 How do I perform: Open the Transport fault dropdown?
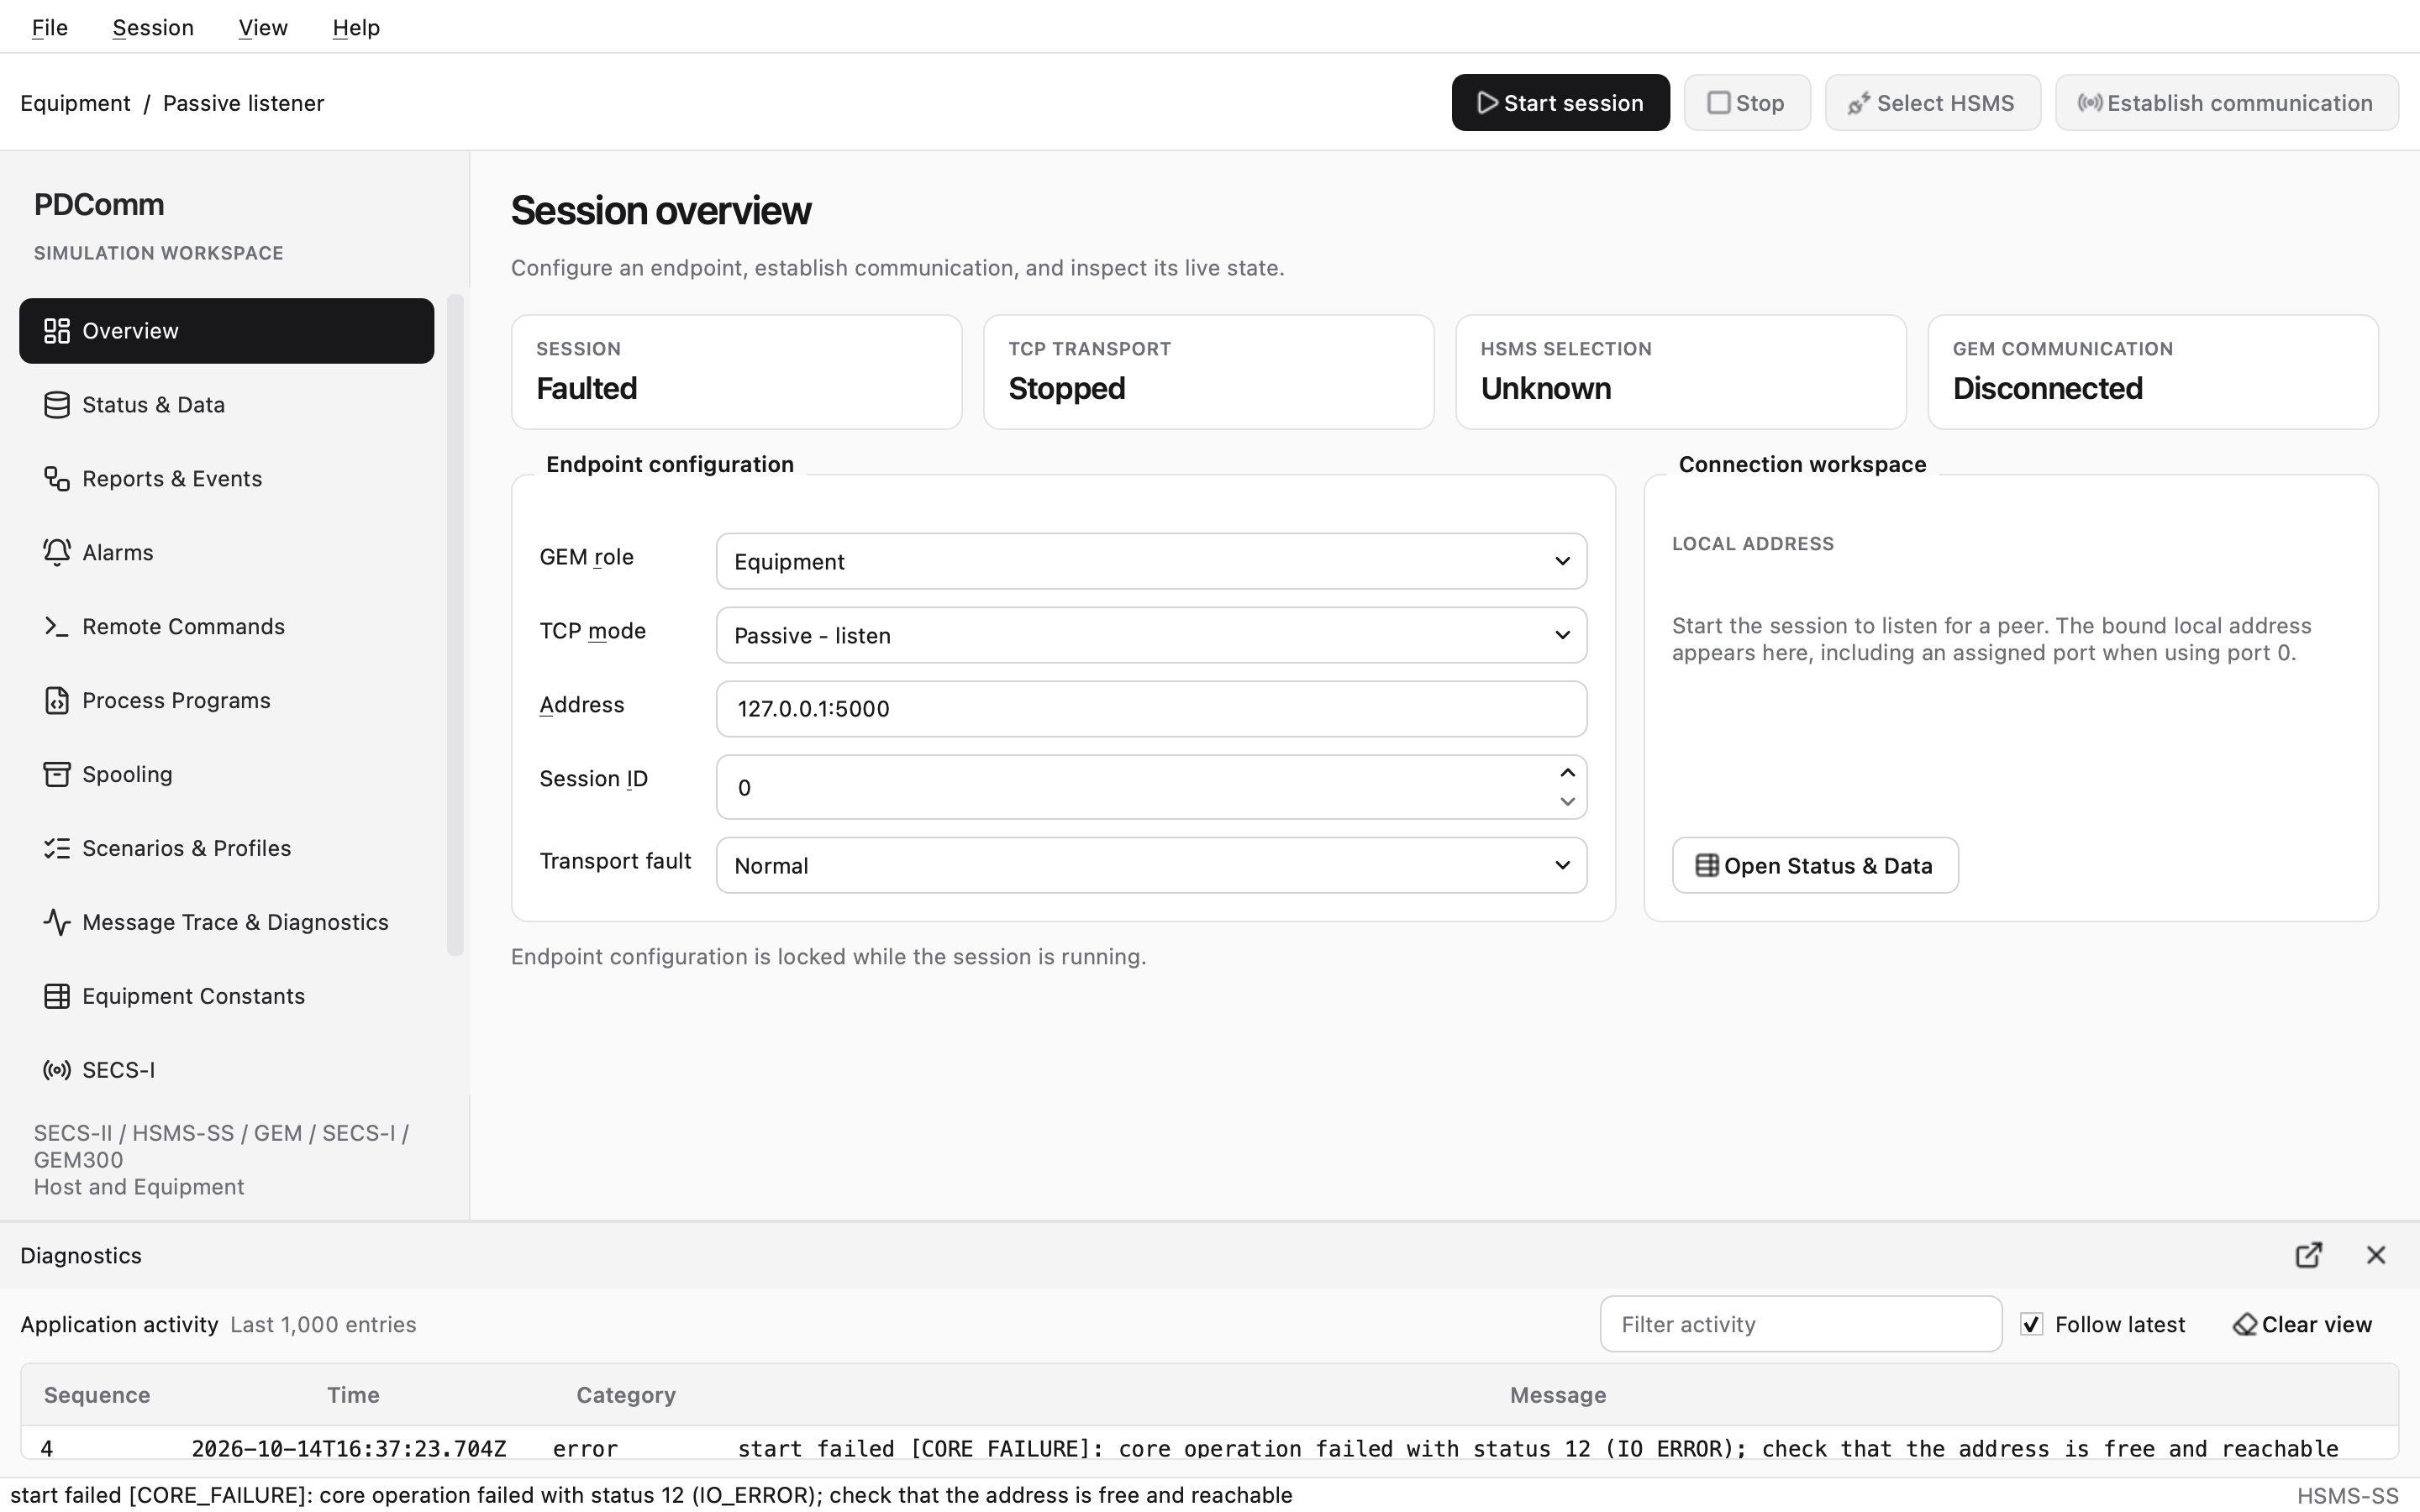click(x=1151, y=865)
